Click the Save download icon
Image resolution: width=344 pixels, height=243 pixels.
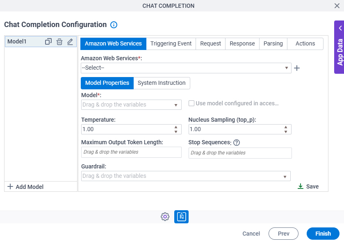tap(301, 186)
